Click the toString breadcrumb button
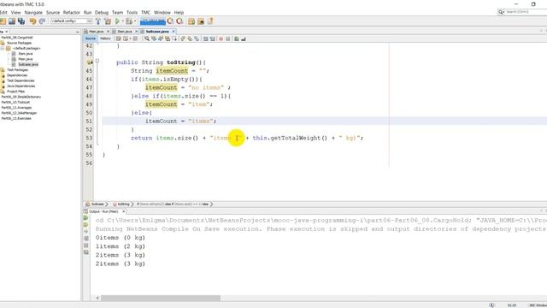 pos(121,204)
